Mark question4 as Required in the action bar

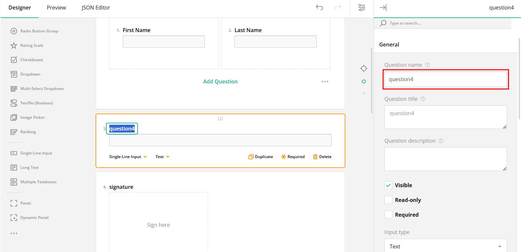pos(293,157)
